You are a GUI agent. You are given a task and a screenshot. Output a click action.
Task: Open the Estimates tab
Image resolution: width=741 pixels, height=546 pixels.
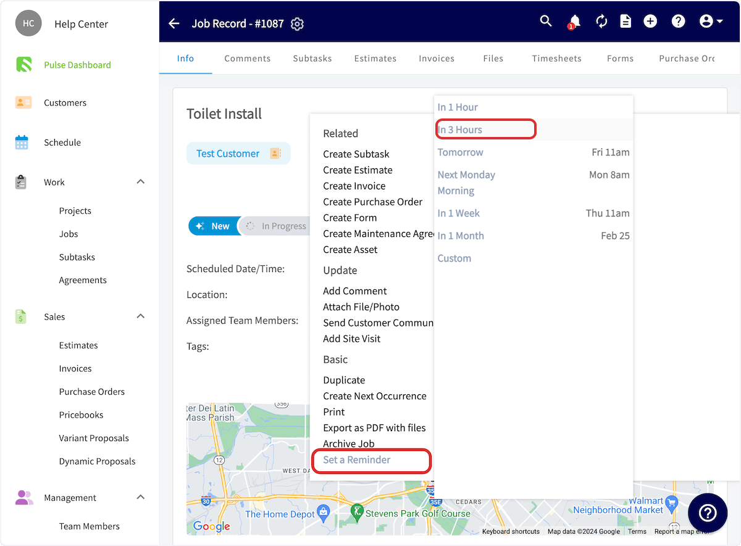pos(375,58)
